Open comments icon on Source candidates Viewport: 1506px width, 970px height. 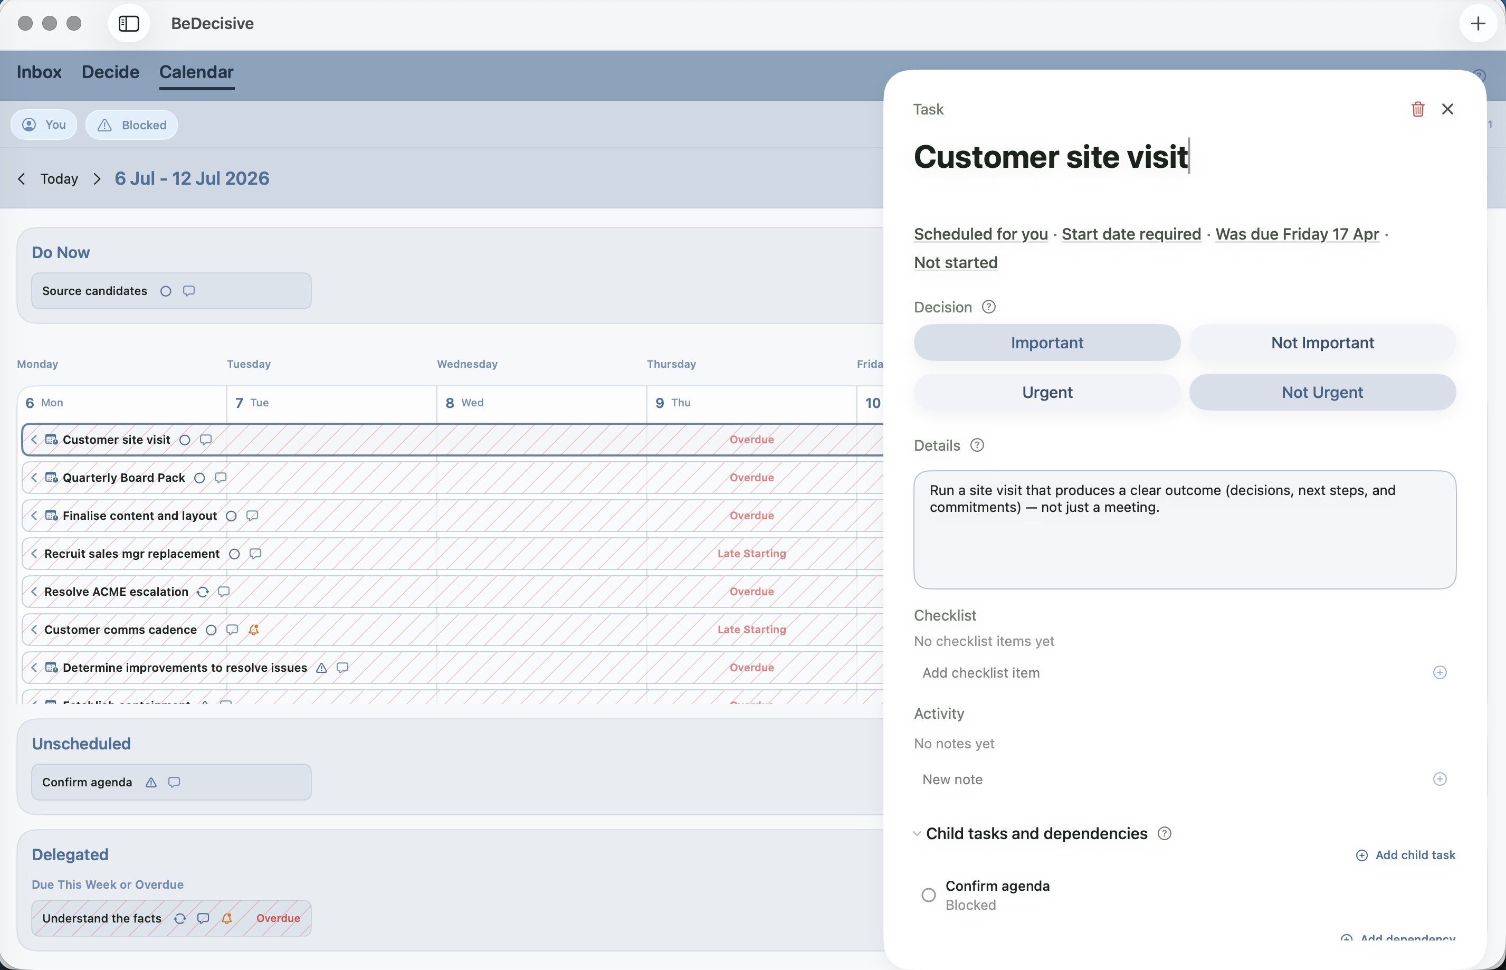189,291
